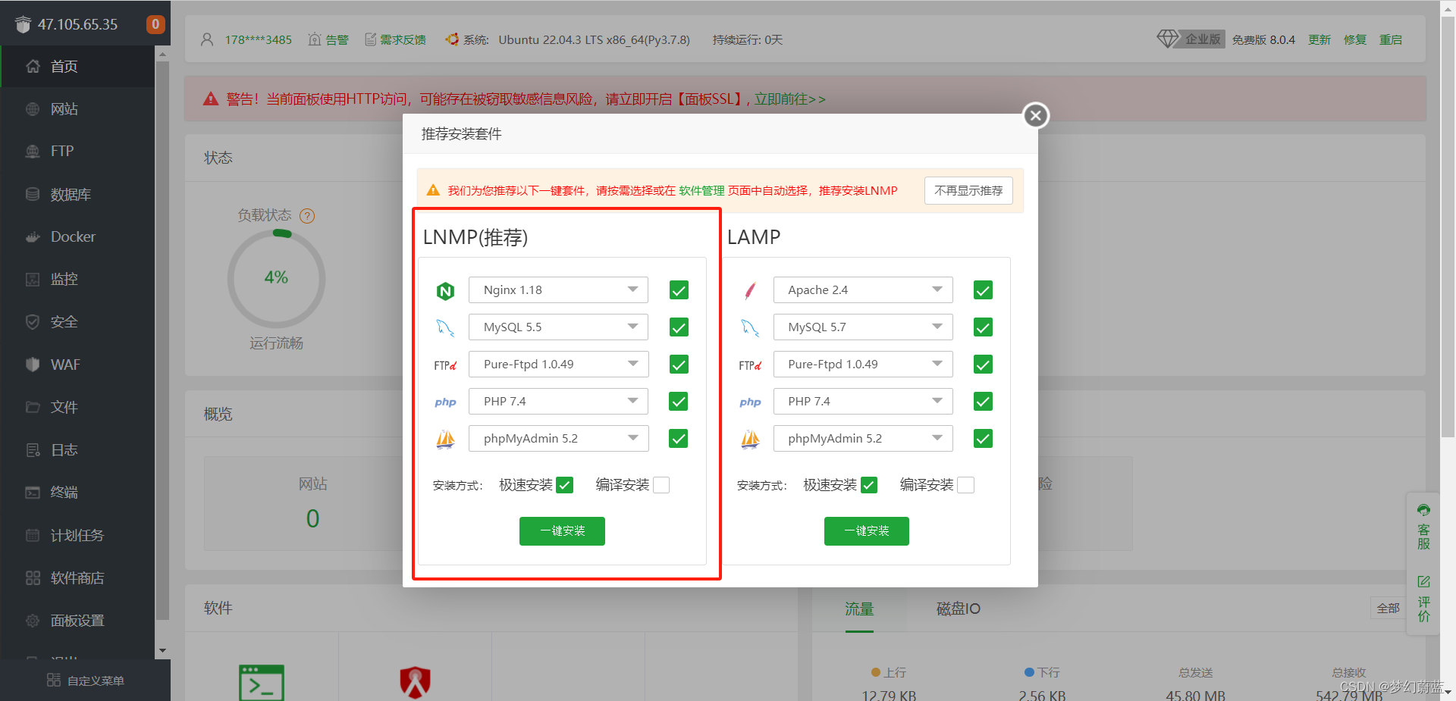The height and width of the screenshot is (701, 1456).
Task: Click LNMP 一键安装 button
Action: click(562, 531)
